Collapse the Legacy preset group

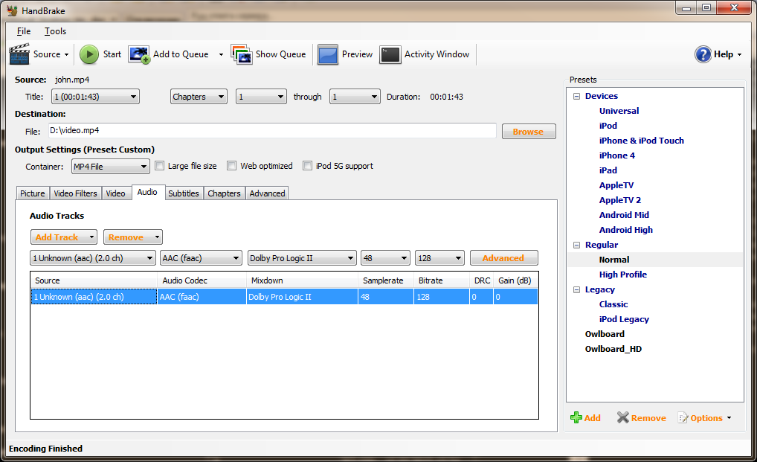(x=576, y=289)
